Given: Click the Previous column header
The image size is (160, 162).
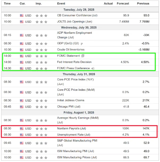Looking at the screenshot, I should (x=143, y=3).
